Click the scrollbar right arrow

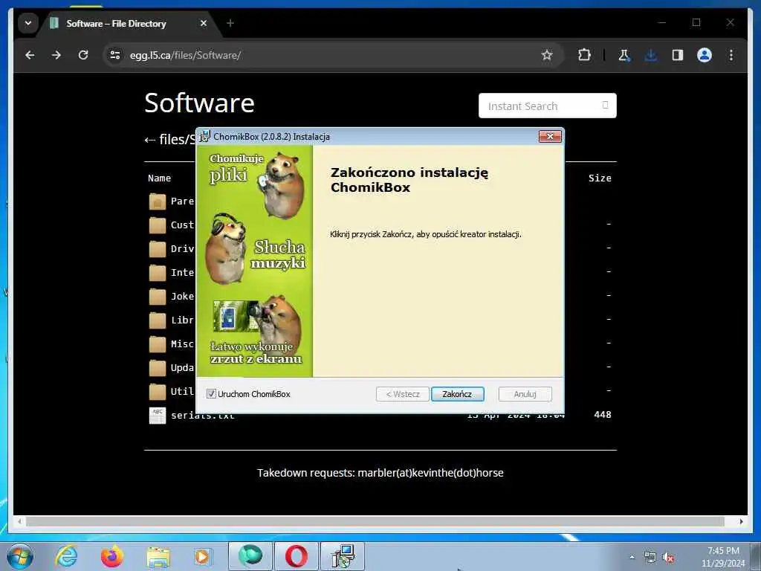pyautogui.click(x=741, y=521)
